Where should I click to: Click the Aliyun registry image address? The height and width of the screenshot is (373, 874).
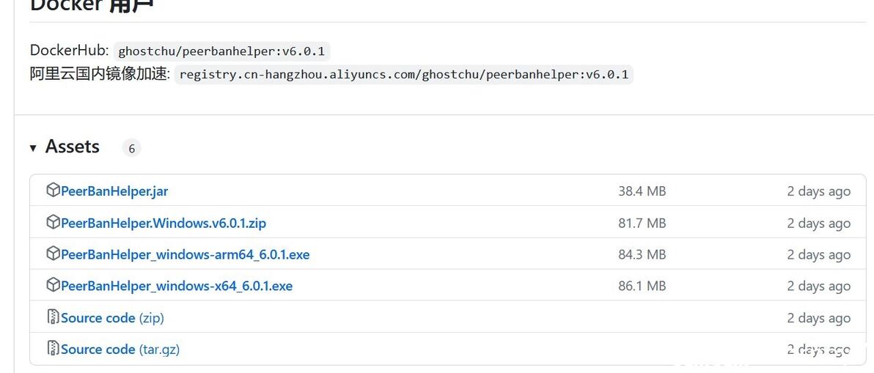point(403,75)
